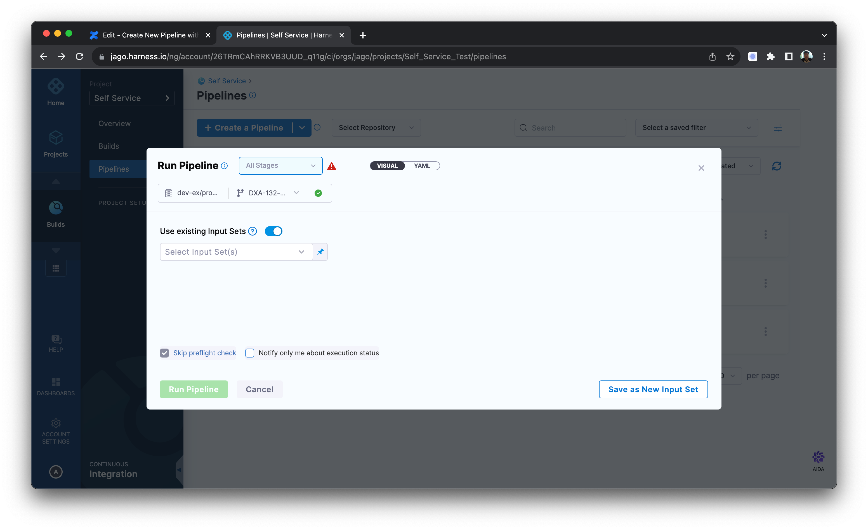868x530 pixels.
Task: Open a new browser tab
Action: (x=363, y=35)
